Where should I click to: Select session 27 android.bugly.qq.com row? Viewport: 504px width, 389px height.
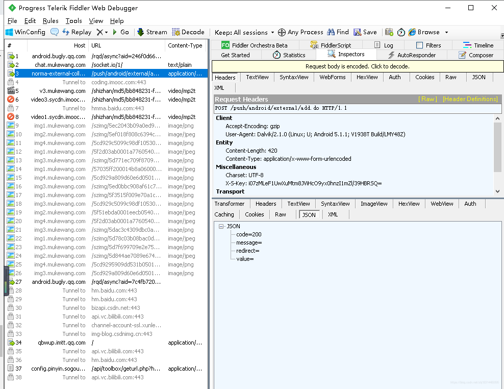tap(107, 282)
